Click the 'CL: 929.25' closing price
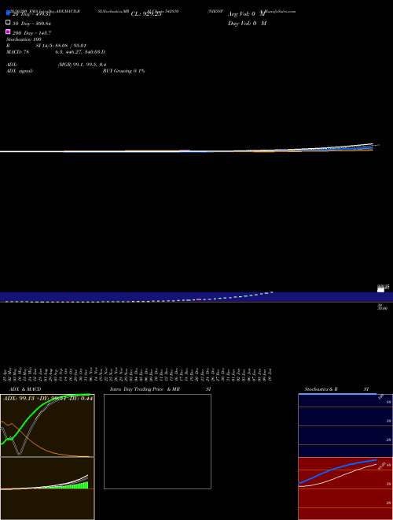Image resolution: width=393 pixels, height=520 pixels. pos(146,14)
